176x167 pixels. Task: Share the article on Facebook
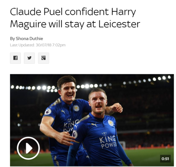pyautogui.click(x=15, y=58)
